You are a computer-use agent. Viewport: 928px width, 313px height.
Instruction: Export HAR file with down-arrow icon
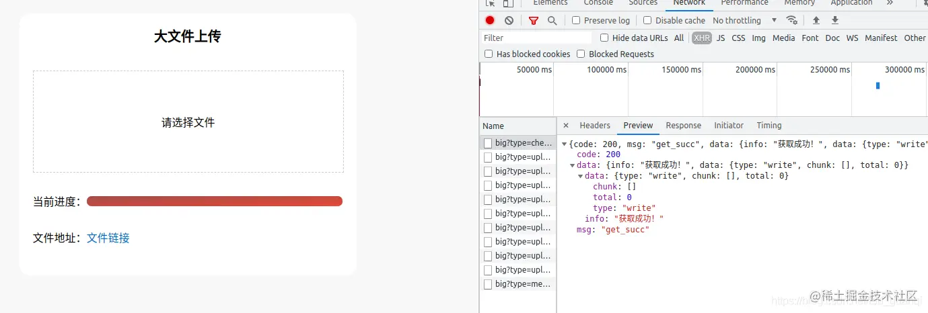click(835, 20)
